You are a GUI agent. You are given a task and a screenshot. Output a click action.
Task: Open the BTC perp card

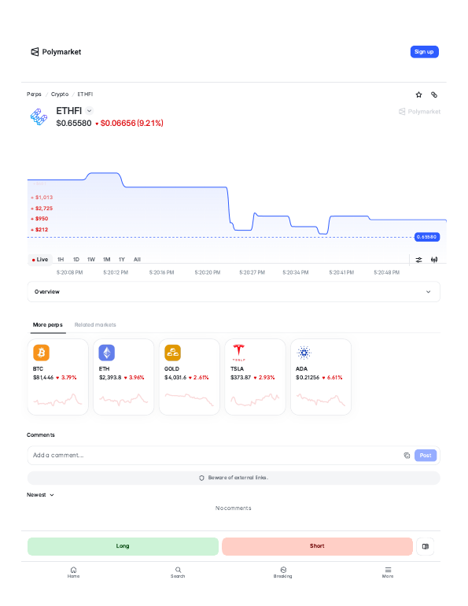tap(58, 377)
